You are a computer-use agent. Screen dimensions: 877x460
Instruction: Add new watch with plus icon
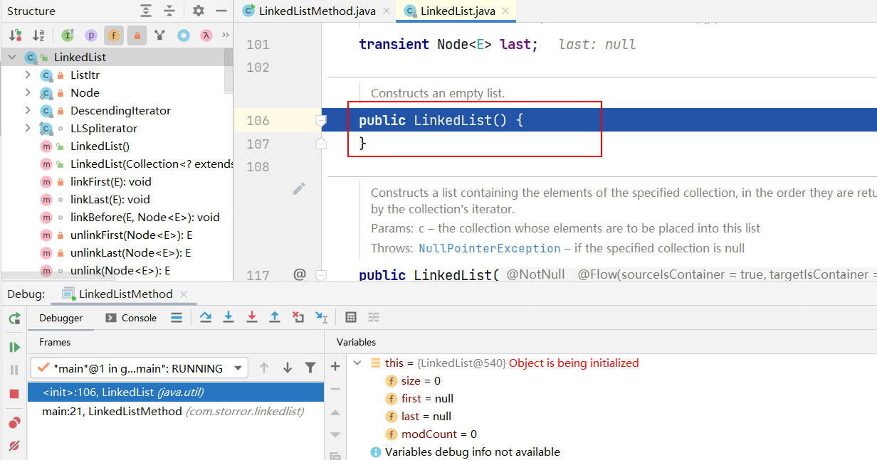click(x=335, y=367)
